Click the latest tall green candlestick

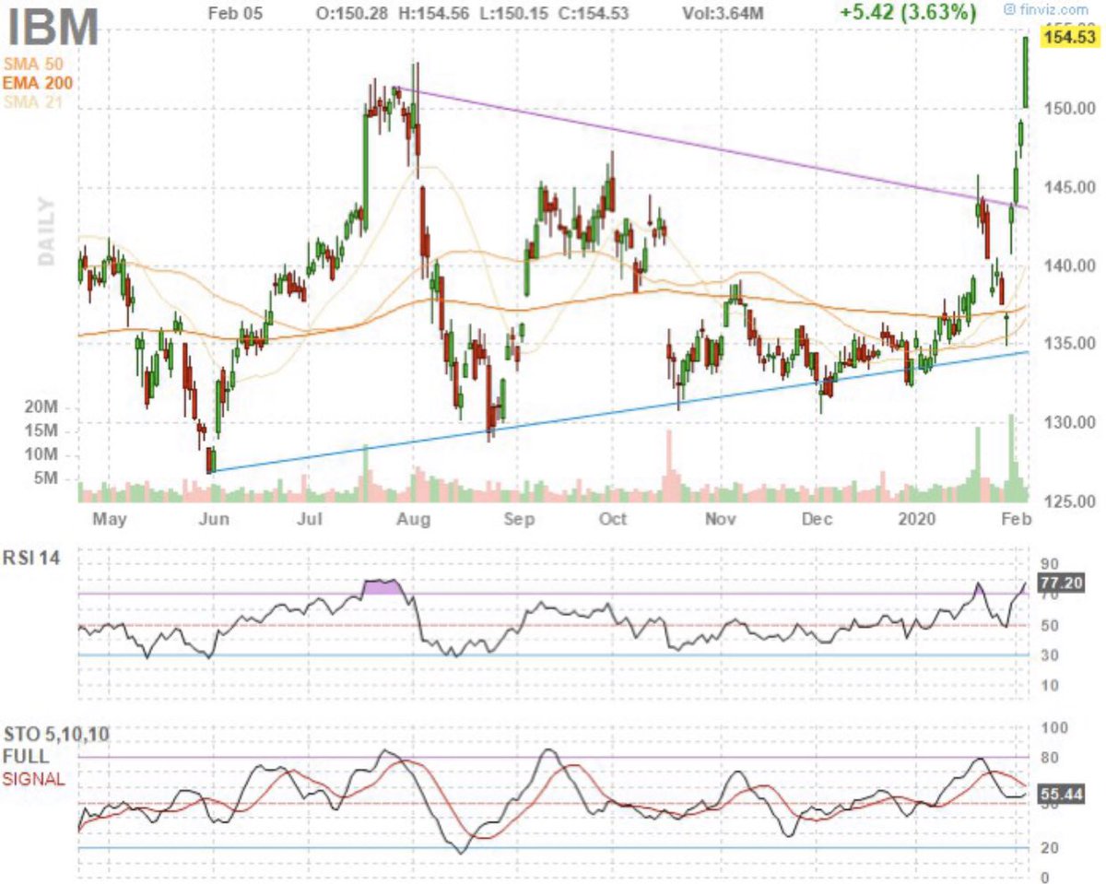(x=1026, y=72)
